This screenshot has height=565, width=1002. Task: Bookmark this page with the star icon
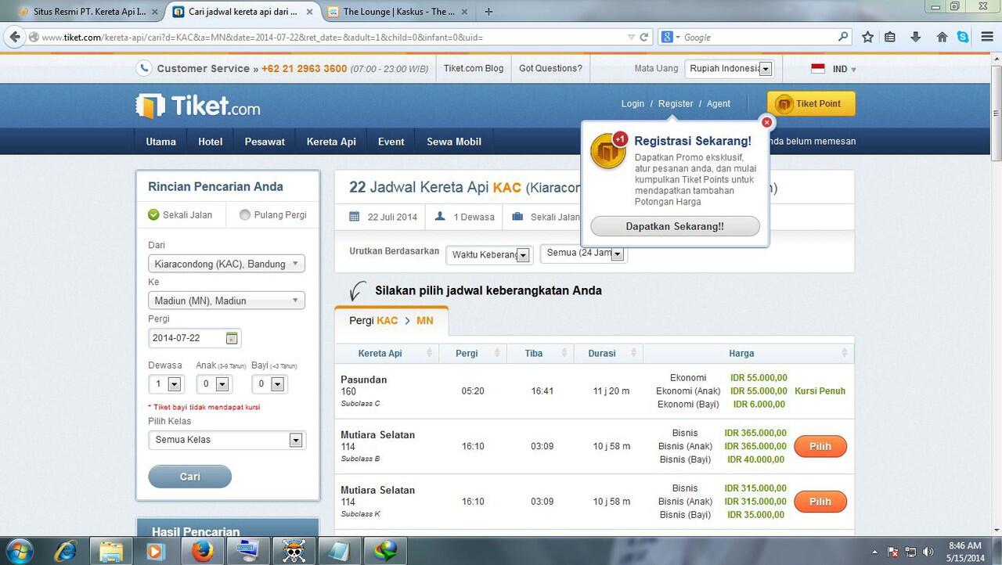click(x=867, y=37)
